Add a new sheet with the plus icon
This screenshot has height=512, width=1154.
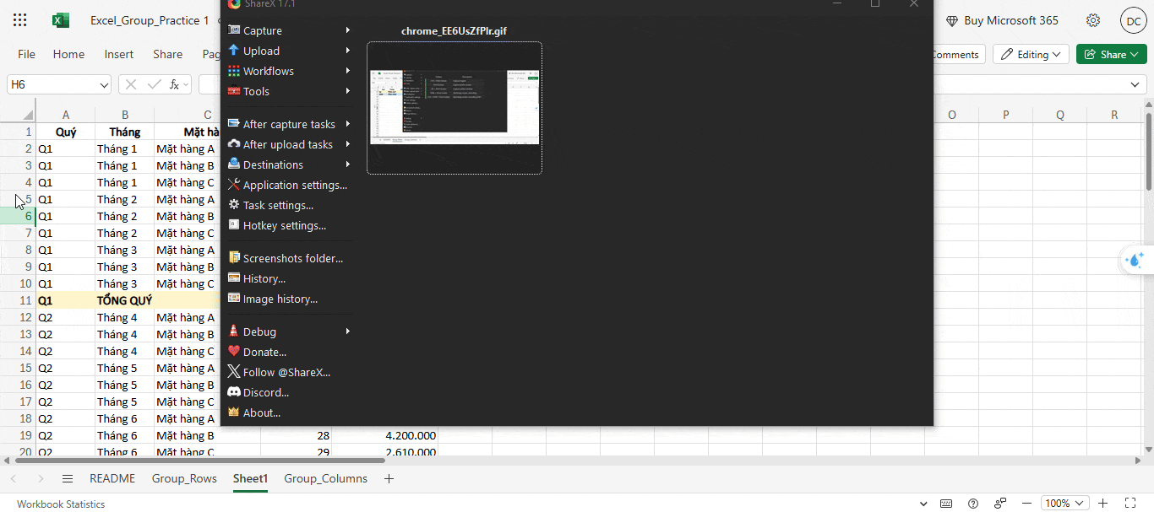click(x=389, y=478)
